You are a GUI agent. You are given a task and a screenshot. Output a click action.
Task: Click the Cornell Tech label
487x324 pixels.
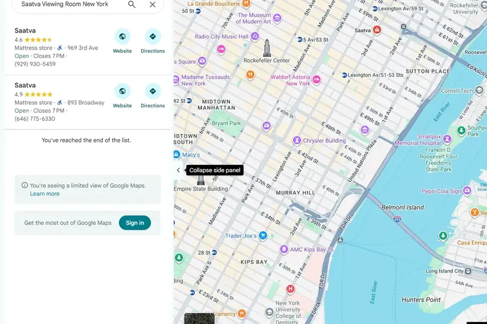coord(457,91)
